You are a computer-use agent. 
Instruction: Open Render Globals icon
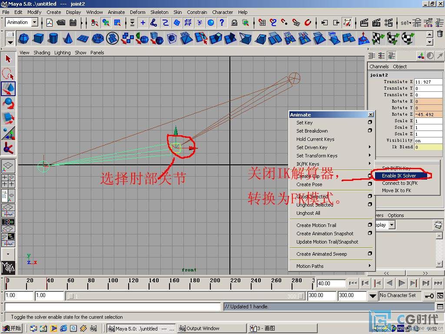[389, 23]
